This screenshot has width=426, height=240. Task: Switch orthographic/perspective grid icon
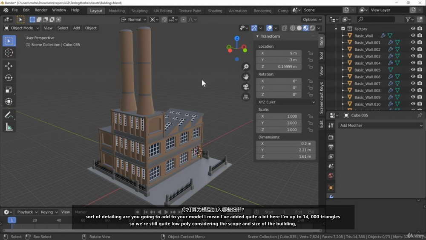pyautogui.click(x=246, y=97)
